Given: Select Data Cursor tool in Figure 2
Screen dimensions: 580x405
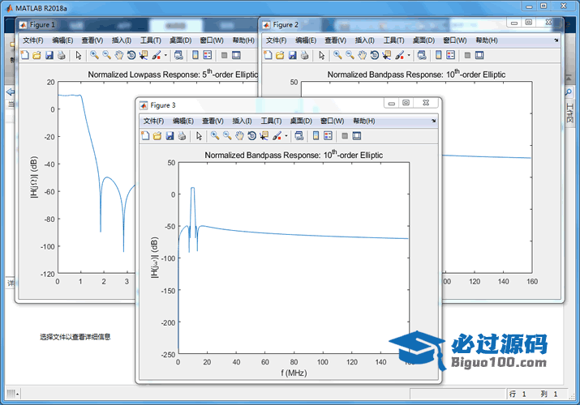Looking at the screenshot, I should pyautogui.click(x=387, y=55).
